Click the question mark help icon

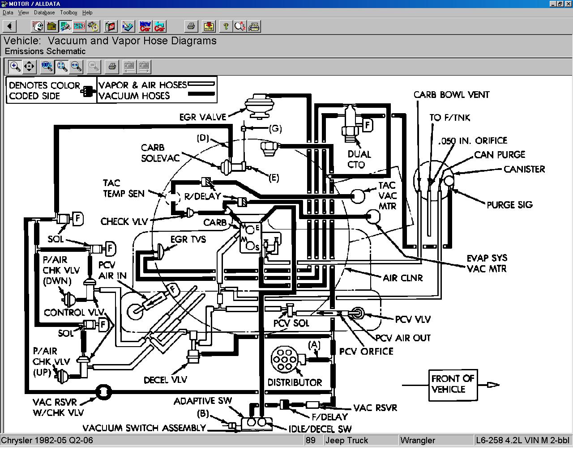[226, 26]
